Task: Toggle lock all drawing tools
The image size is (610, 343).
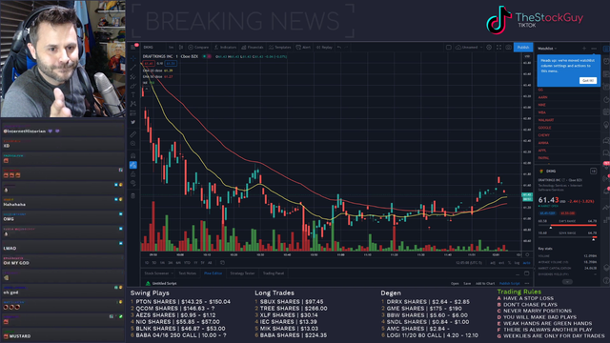Action: (x=133, y=173)
